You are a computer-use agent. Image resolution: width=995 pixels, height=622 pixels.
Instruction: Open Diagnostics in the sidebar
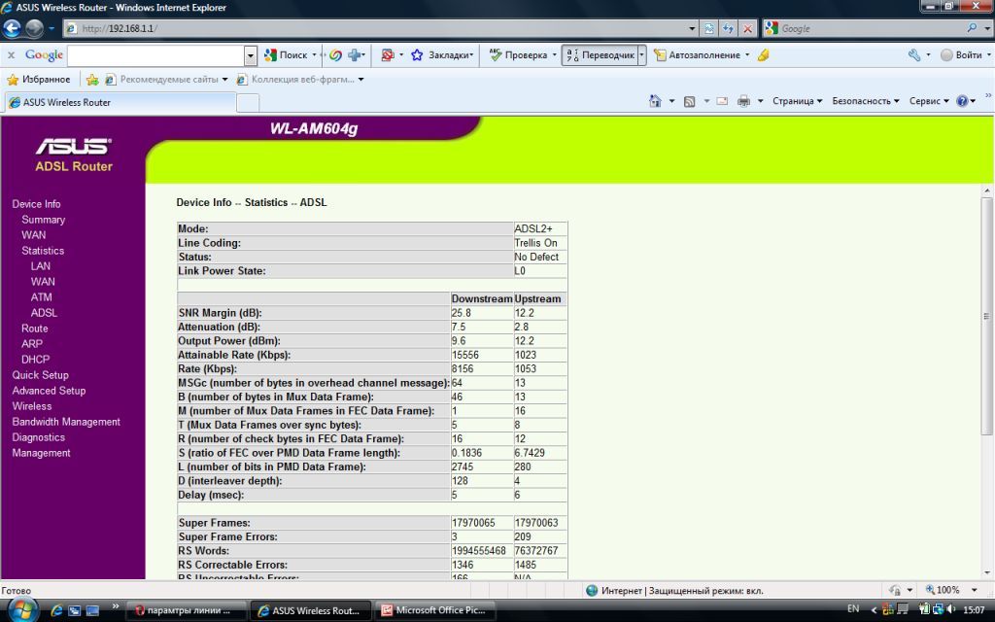[x=38, y=437]
